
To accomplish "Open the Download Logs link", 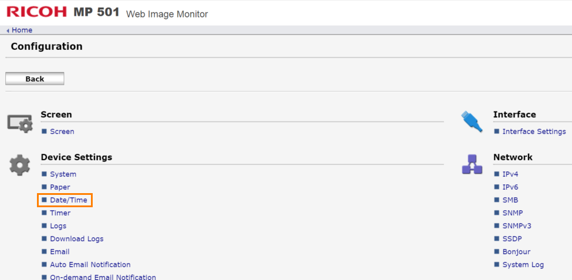I will (x=76, y=239).
